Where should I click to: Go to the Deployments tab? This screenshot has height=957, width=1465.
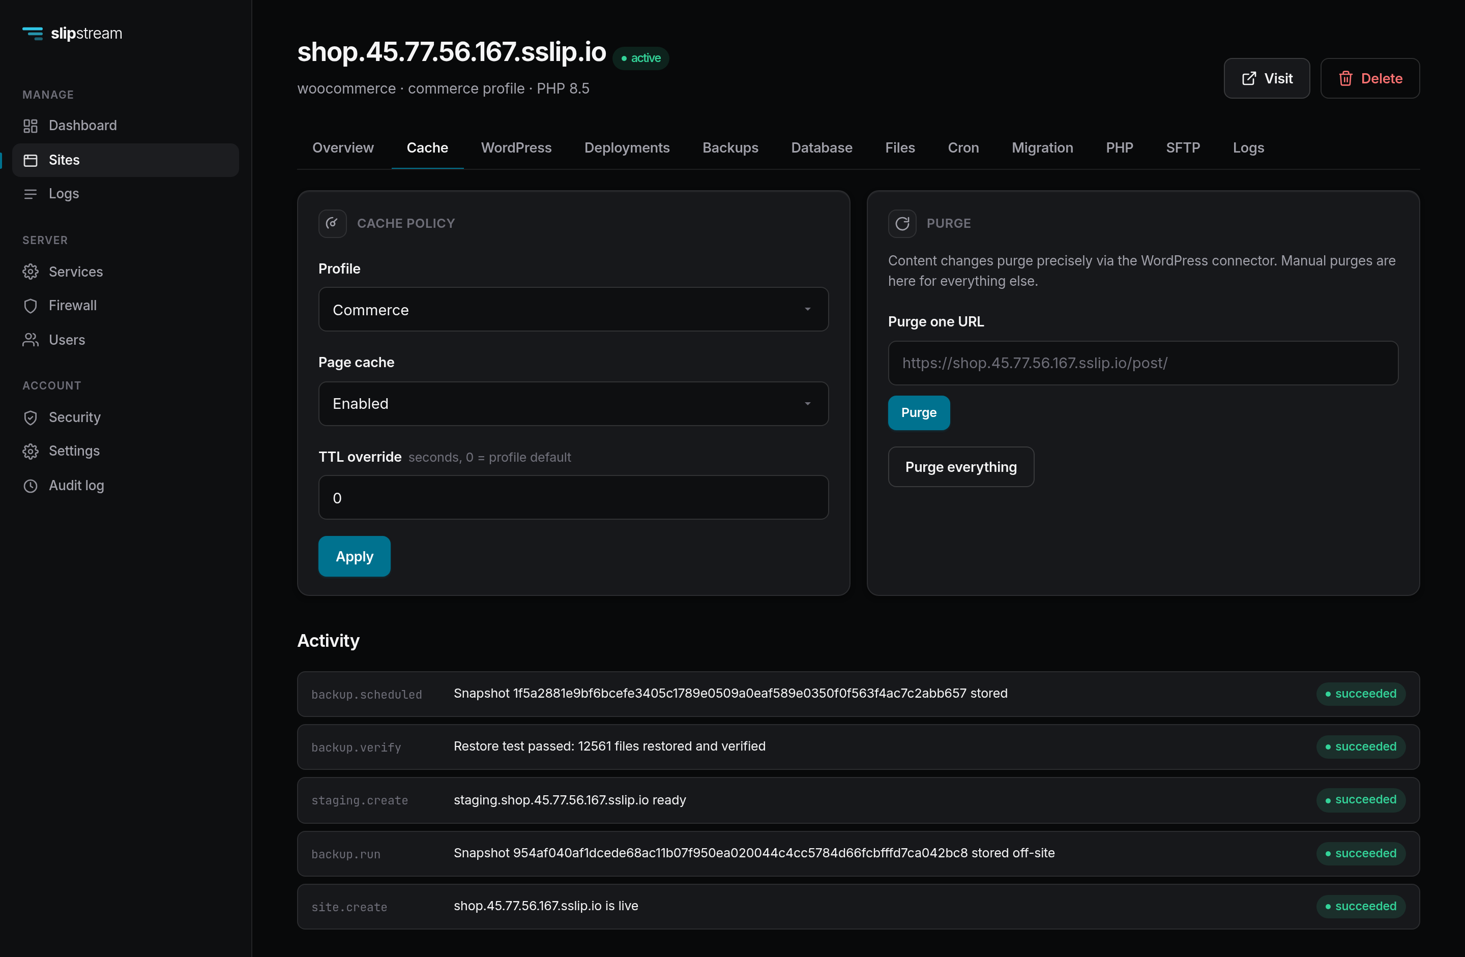(627, 147)
